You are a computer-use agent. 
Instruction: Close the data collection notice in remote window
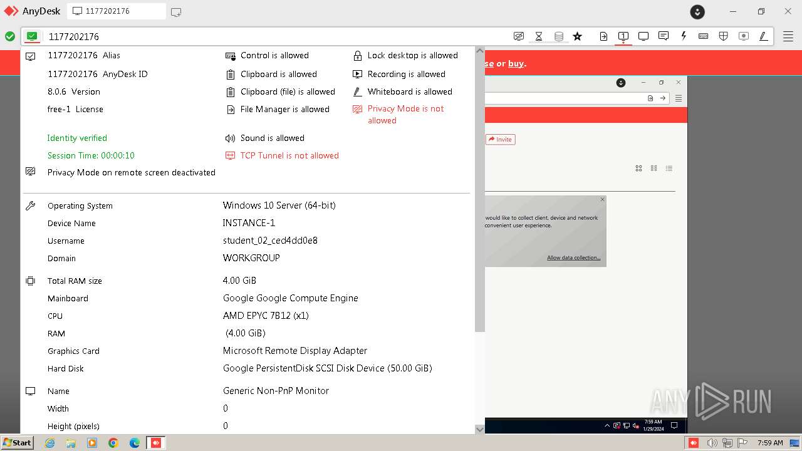tap(602, 200)
